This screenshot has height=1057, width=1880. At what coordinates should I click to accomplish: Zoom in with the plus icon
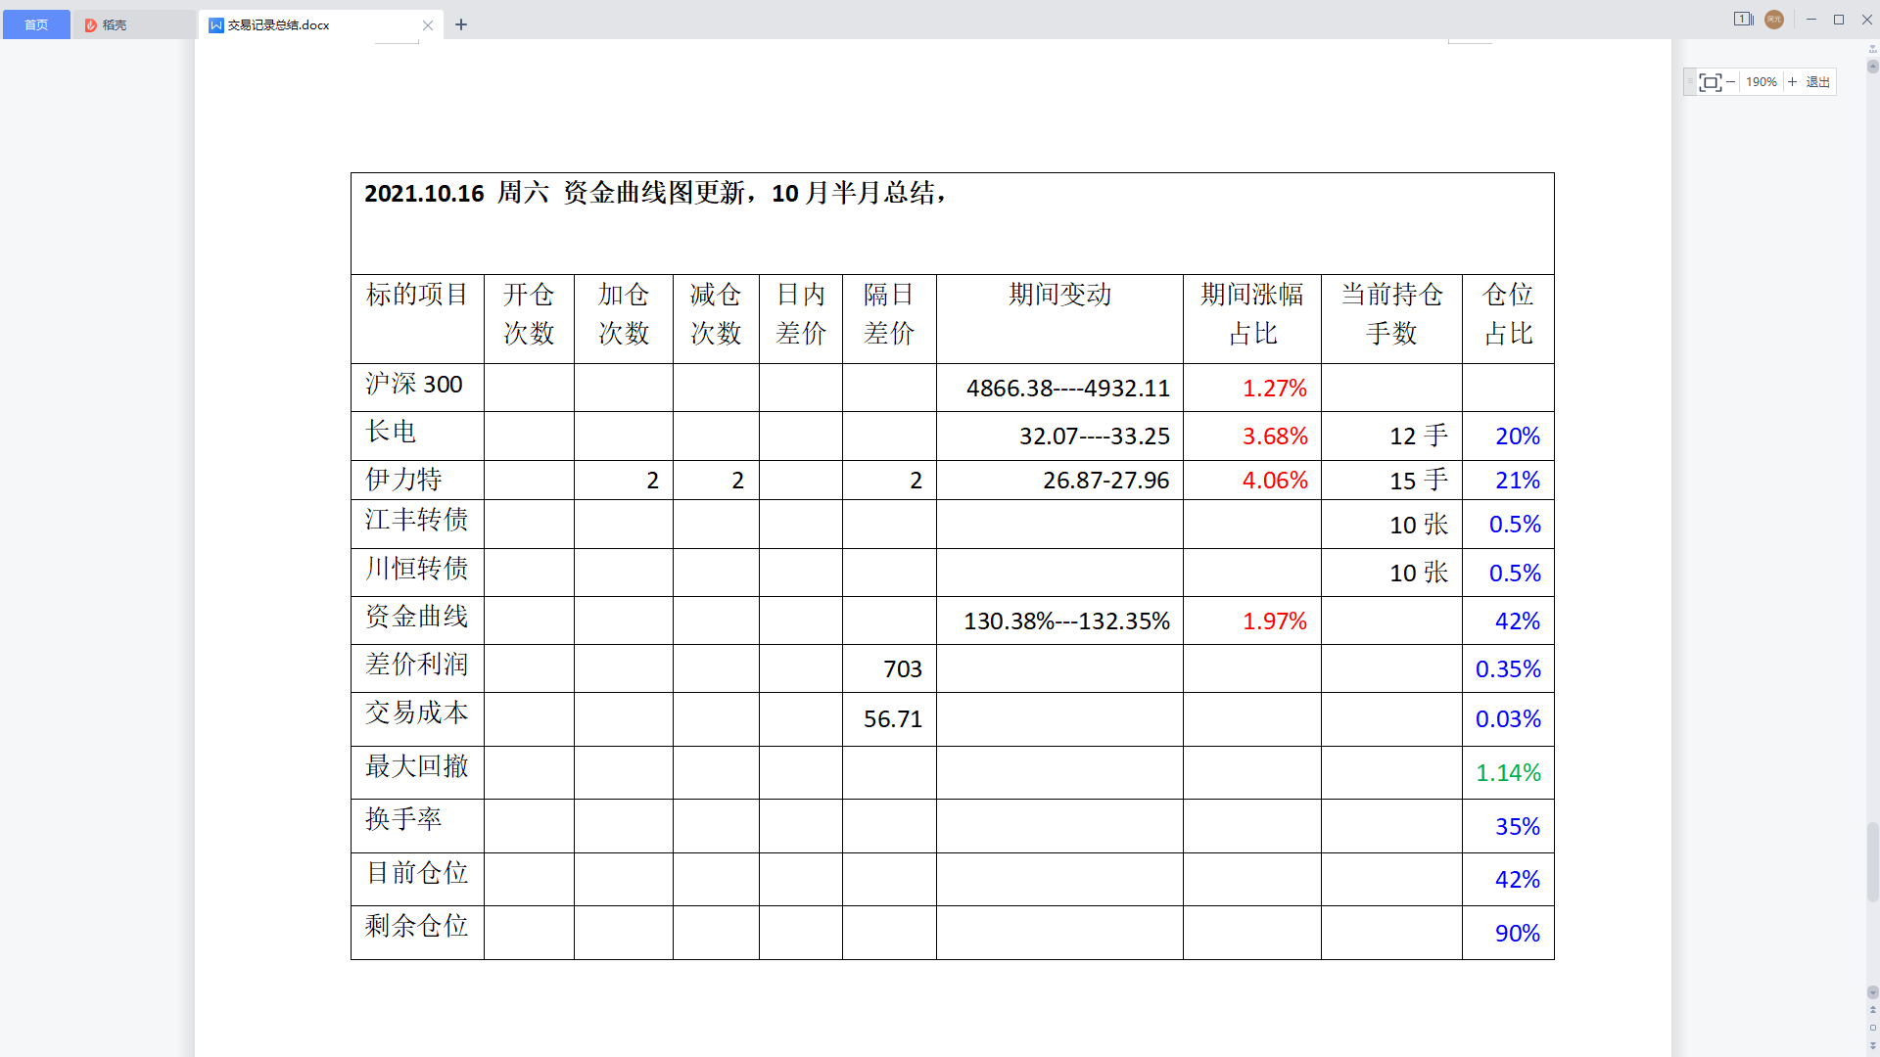point(1792,82)
